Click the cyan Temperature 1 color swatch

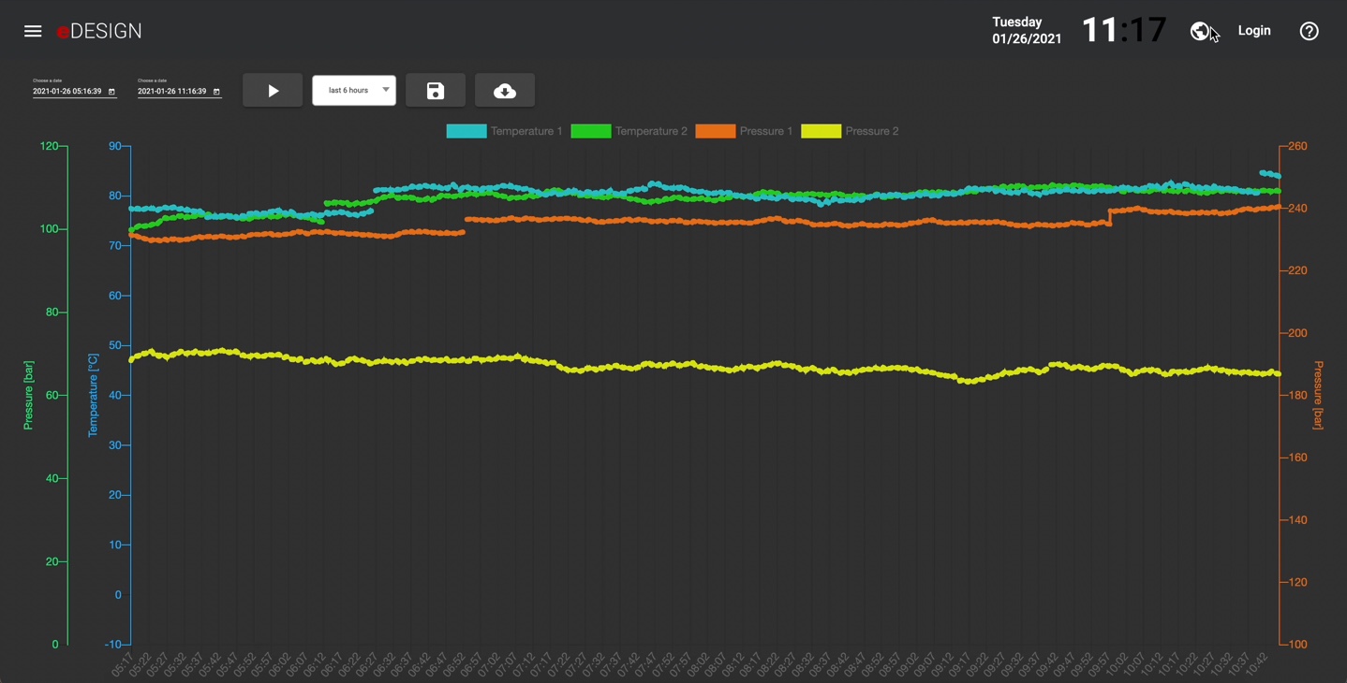click(x=466, y=131)
